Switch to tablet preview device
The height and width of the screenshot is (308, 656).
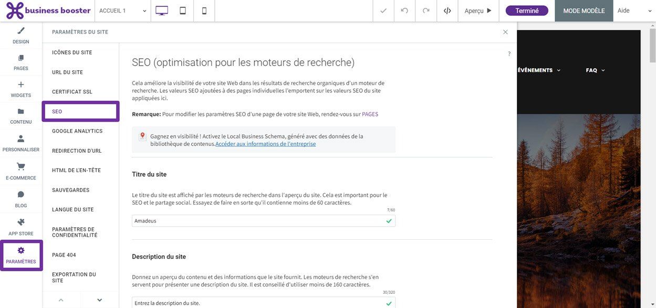(x=183, y=10)
